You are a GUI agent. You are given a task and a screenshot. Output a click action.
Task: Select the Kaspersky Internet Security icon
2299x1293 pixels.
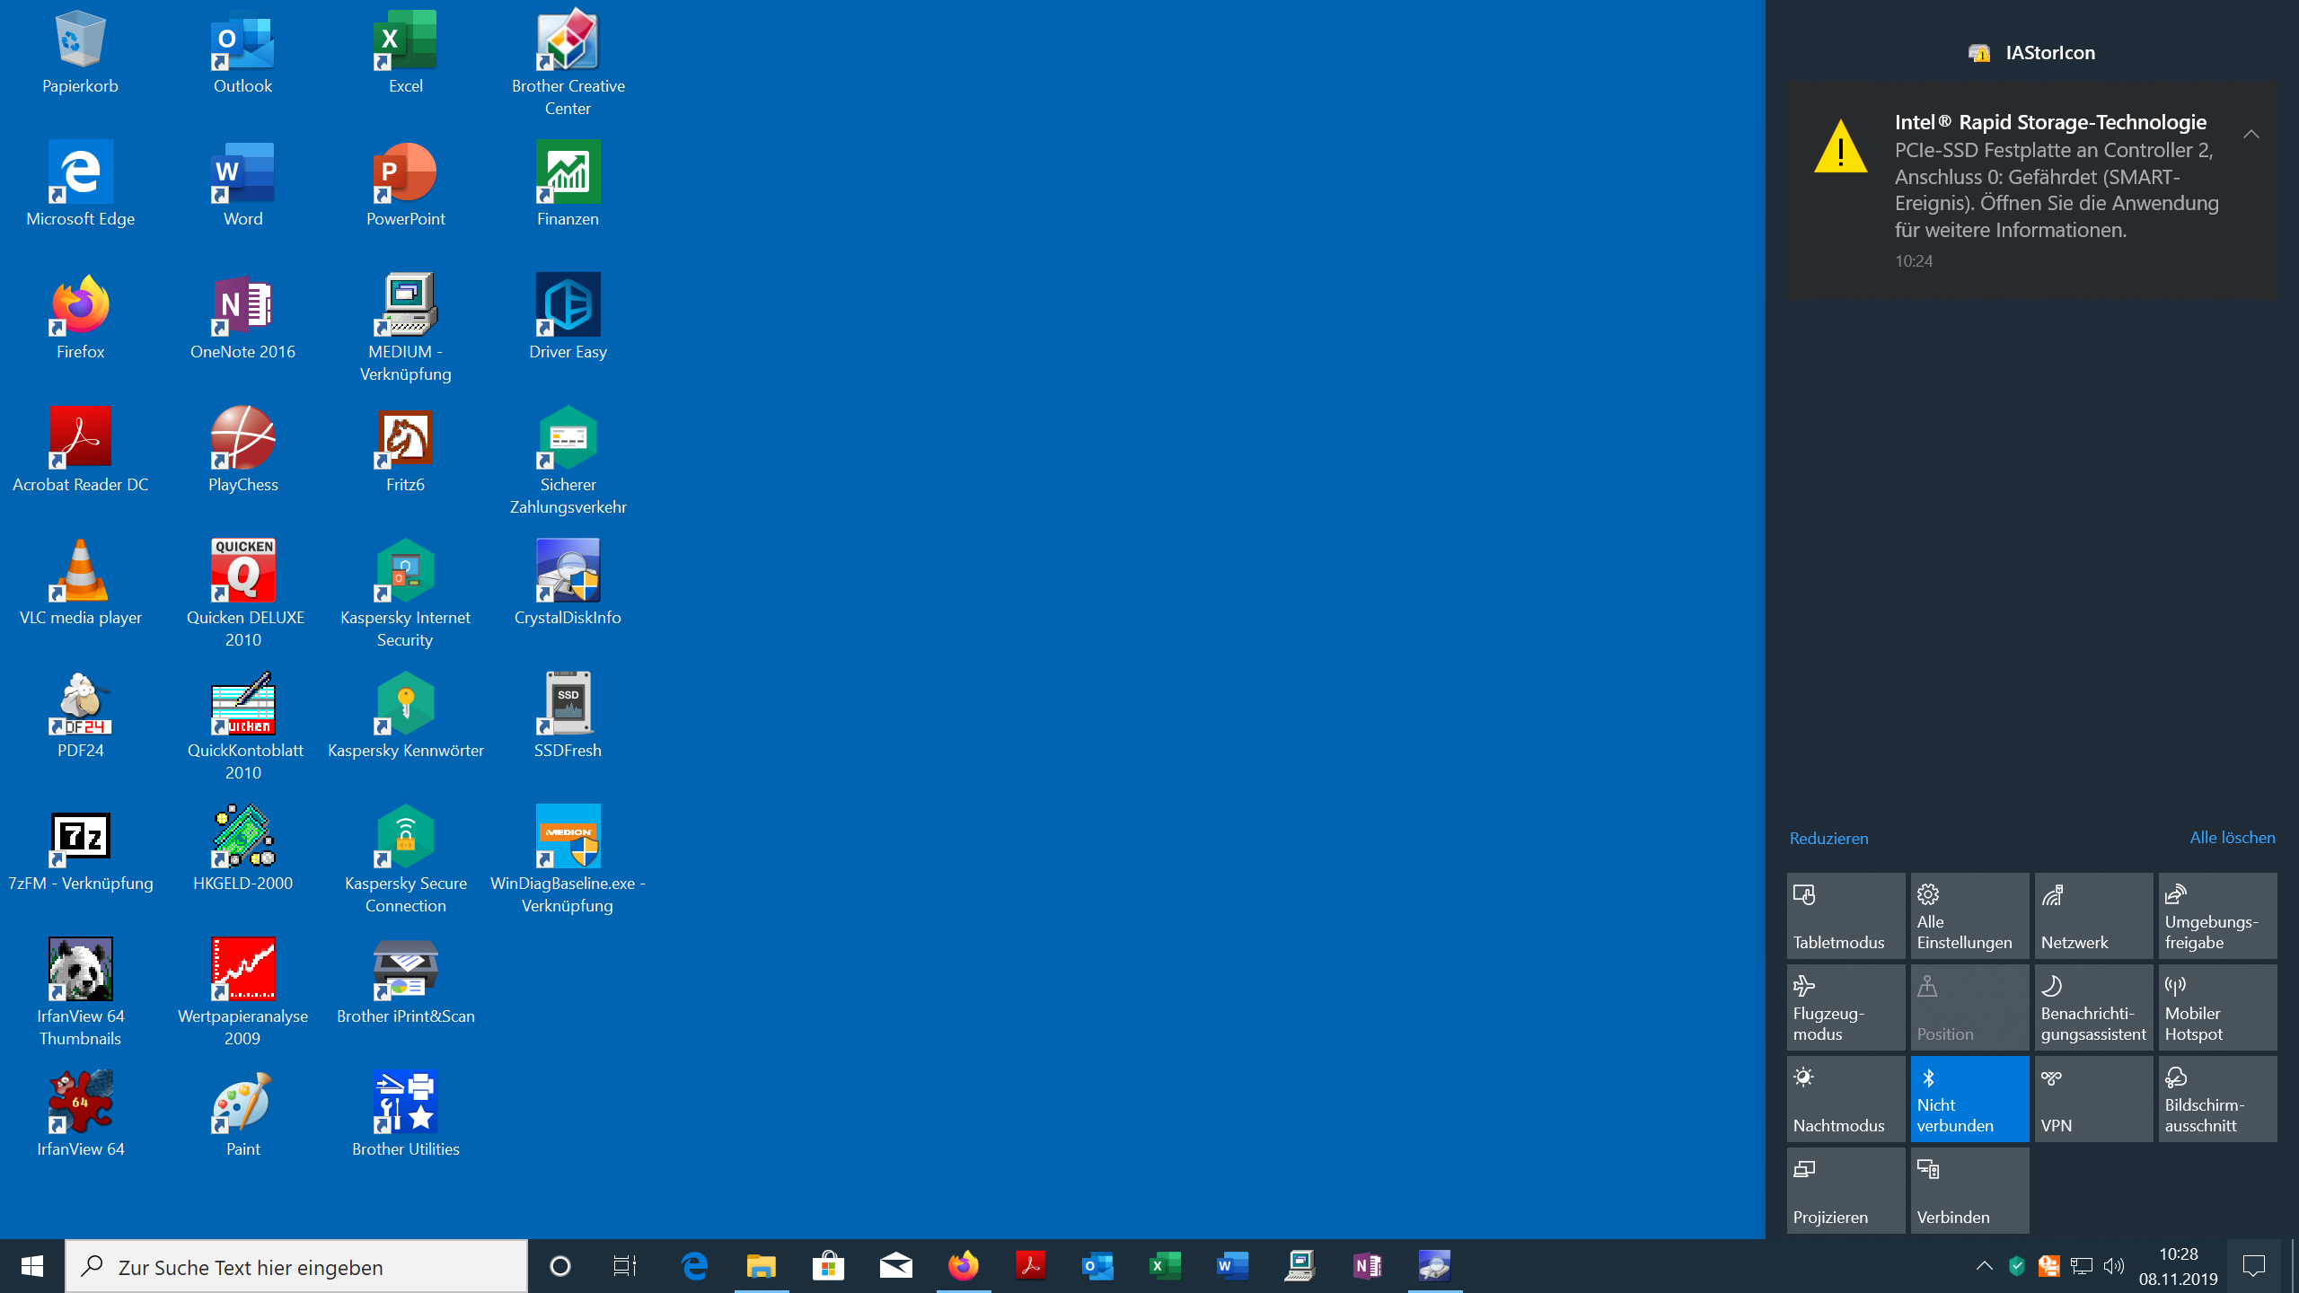point(405,594)
